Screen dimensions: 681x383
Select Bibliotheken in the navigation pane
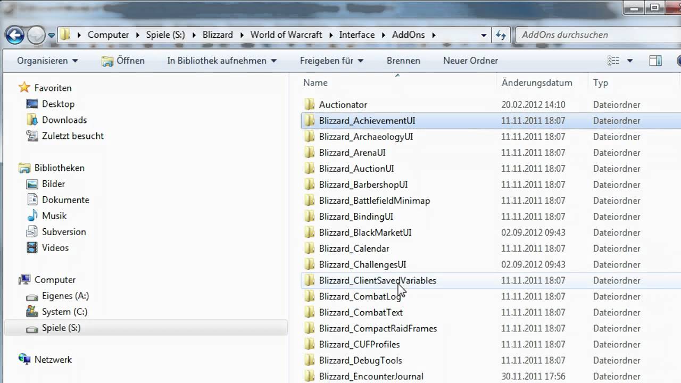pyautogui.click(x=59, y=168)
